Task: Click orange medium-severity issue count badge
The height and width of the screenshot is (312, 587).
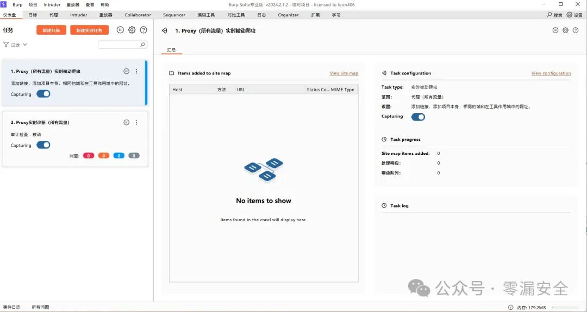Action: point(104,156)
